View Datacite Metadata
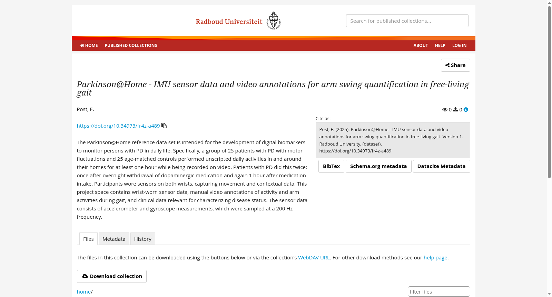 coord(441,166)
